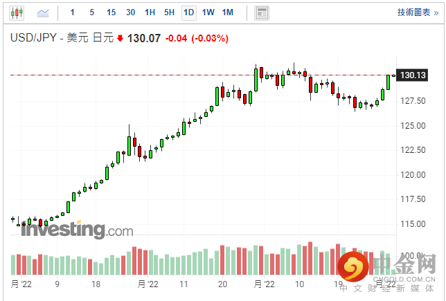This screenshot has height=301, width=446.
Task: Select the candlestick chart type icon
Action: coord(17,12)
